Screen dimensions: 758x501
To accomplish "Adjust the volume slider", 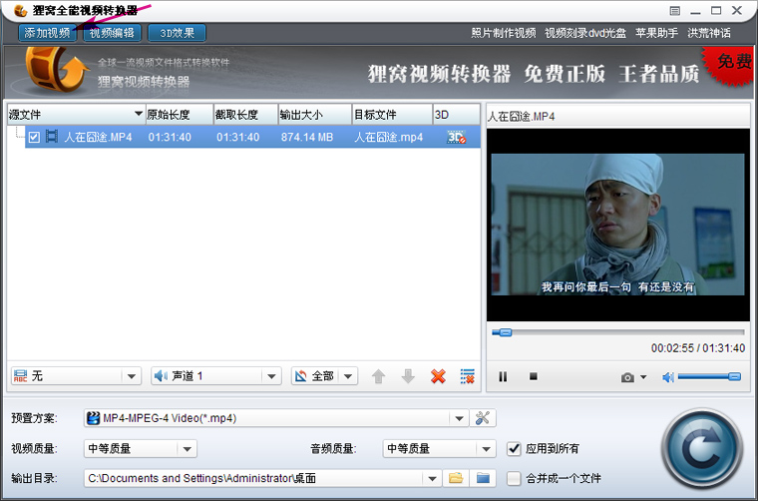I will point(709,376).
